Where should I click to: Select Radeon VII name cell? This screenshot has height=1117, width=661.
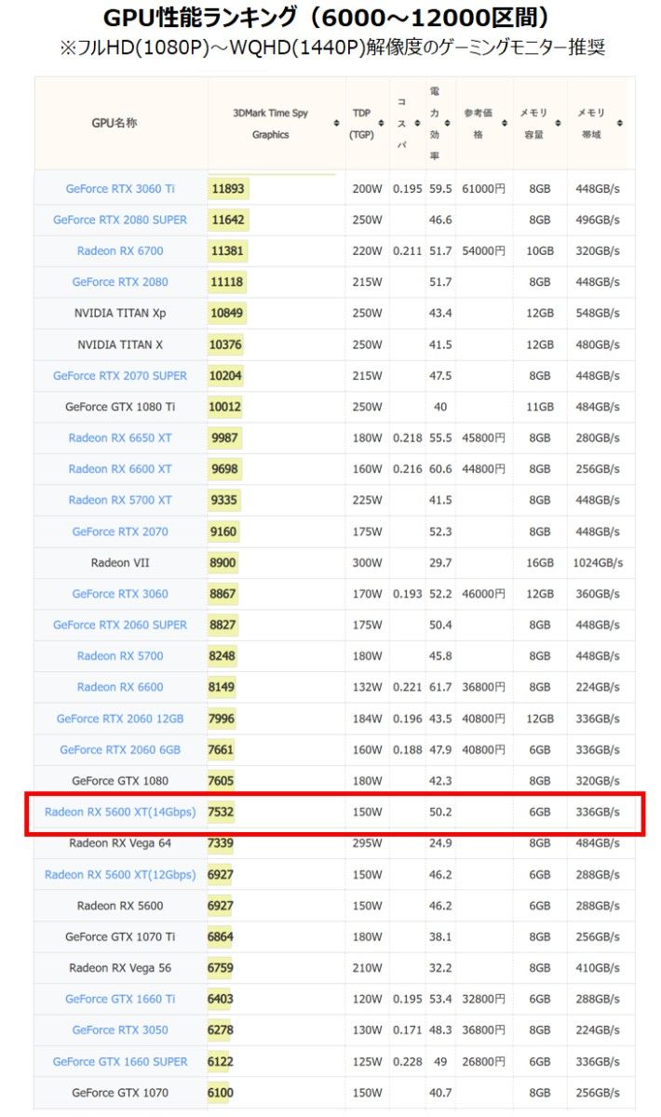pos(121,563)
